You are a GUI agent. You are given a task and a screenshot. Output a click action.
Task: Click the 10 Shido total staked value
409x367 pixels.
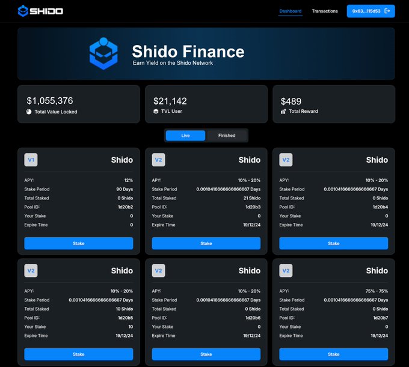point(125,309)
